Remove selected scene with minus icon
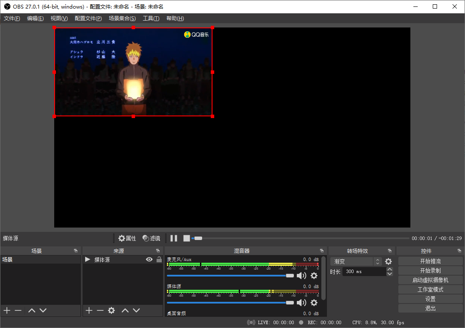This screenshot has width=465, height=328. pos(18,310)
